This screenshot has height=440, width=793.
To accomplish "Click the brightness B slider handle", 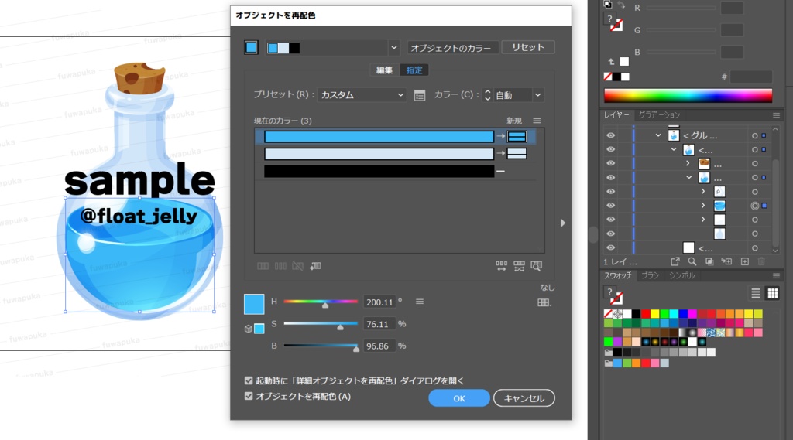I will pos(356,349).
